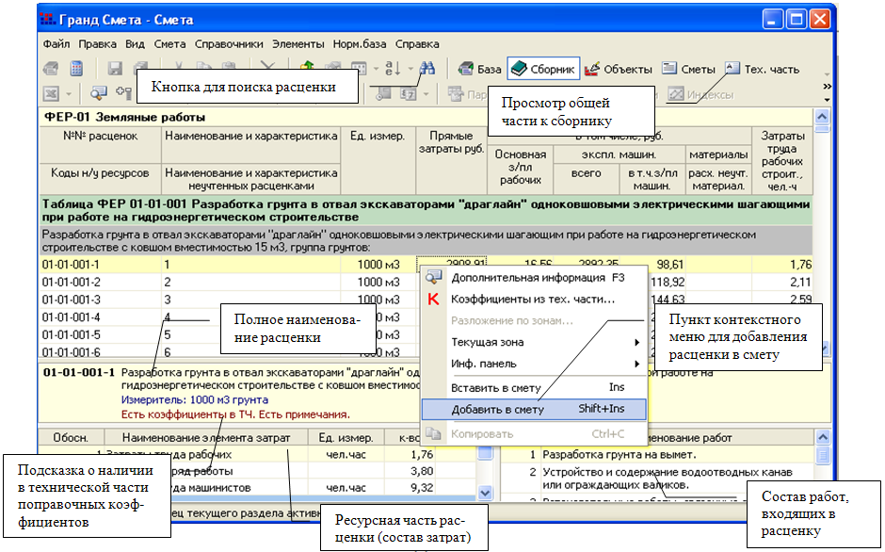Screen dimensions: 885x552
Task: Open the Норм.база menu
Action: pos(360,44)
